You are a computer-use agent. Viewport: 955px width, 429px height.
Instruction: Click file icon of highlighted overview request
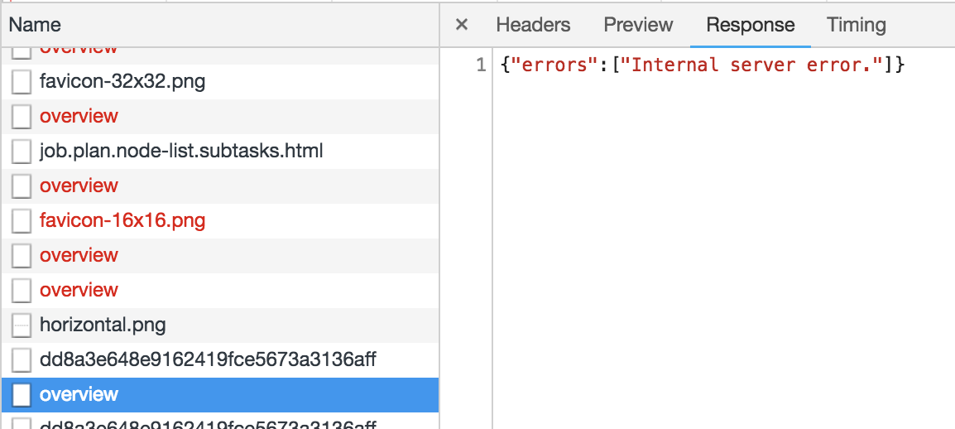coord(22,395)
